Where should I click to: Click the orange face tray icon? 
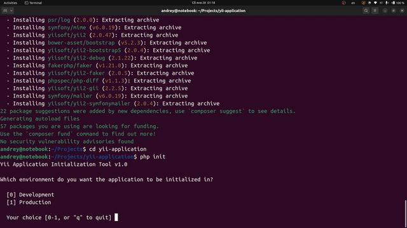[x=364, y=3]
